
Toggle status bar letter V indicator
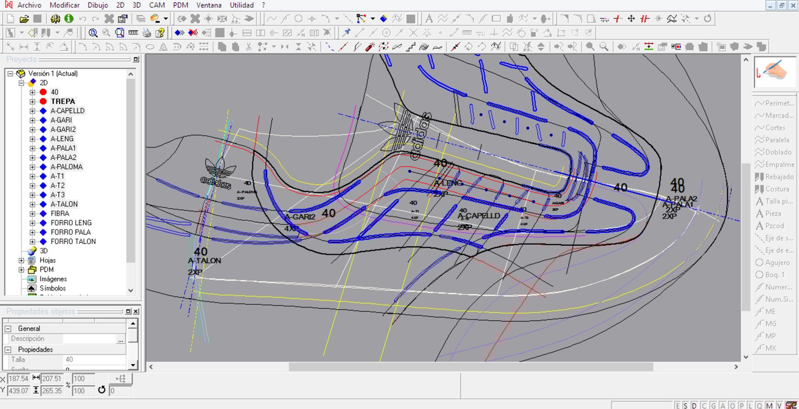coord(779,405)
